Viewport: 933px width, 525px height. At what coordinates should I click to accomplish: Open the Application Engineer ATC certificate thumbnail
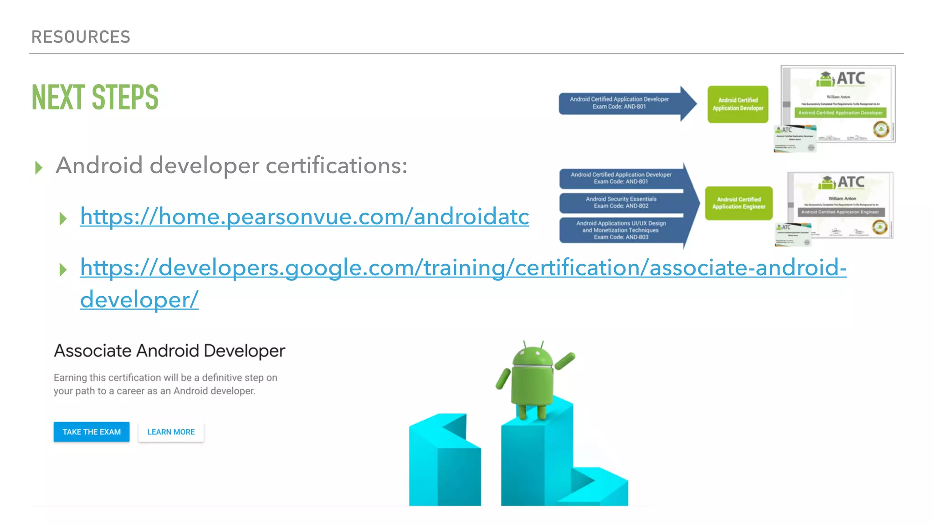840,205
